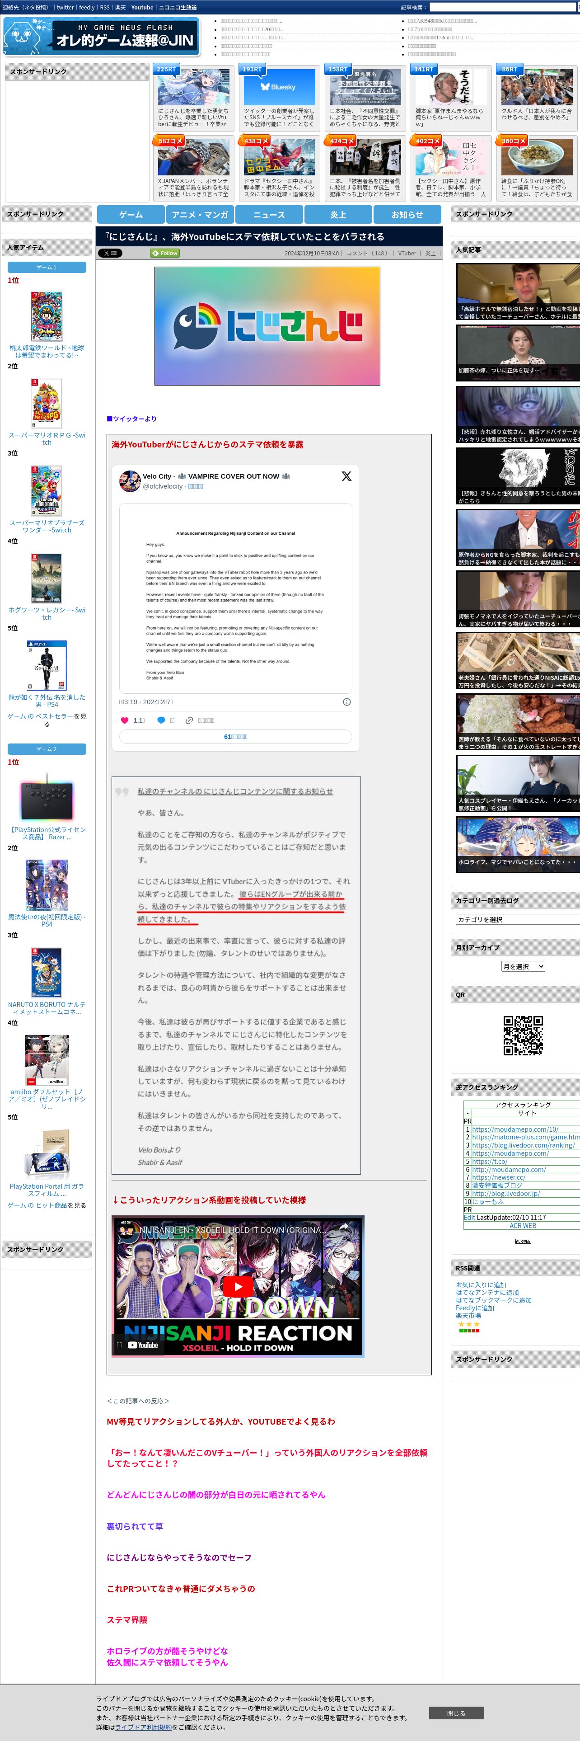Click the 魔法使いの夜 PS4 product link

[47, 920]
